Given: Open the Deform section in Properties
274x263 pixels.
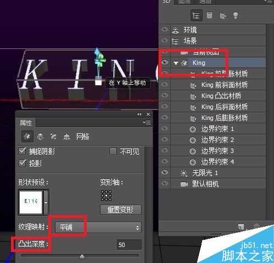Looking at the screenshot, I should [40, 136].
